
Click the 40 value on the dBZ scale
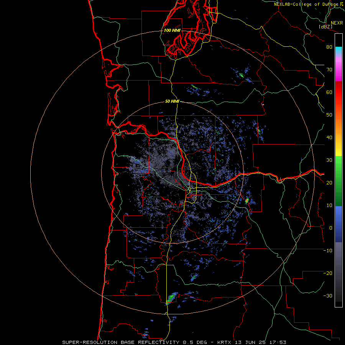pos(329,138)
